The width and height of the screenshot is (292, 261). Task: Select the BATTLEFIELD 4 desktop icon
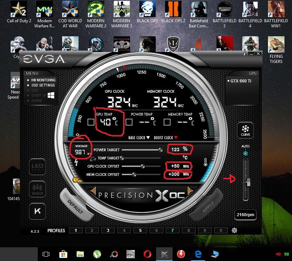pyautogui.click(x=250, y=14)
